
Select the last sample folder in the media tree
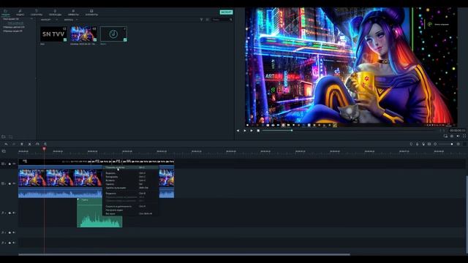click(x=12, y=31)
